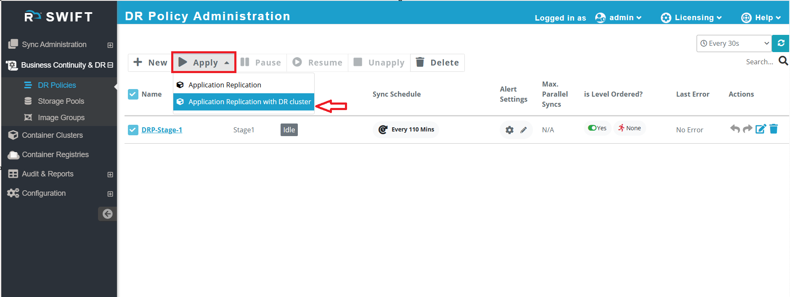Click the Image Groups icon
Viewport: 790px width, 297px height.
tap(28, 118)
